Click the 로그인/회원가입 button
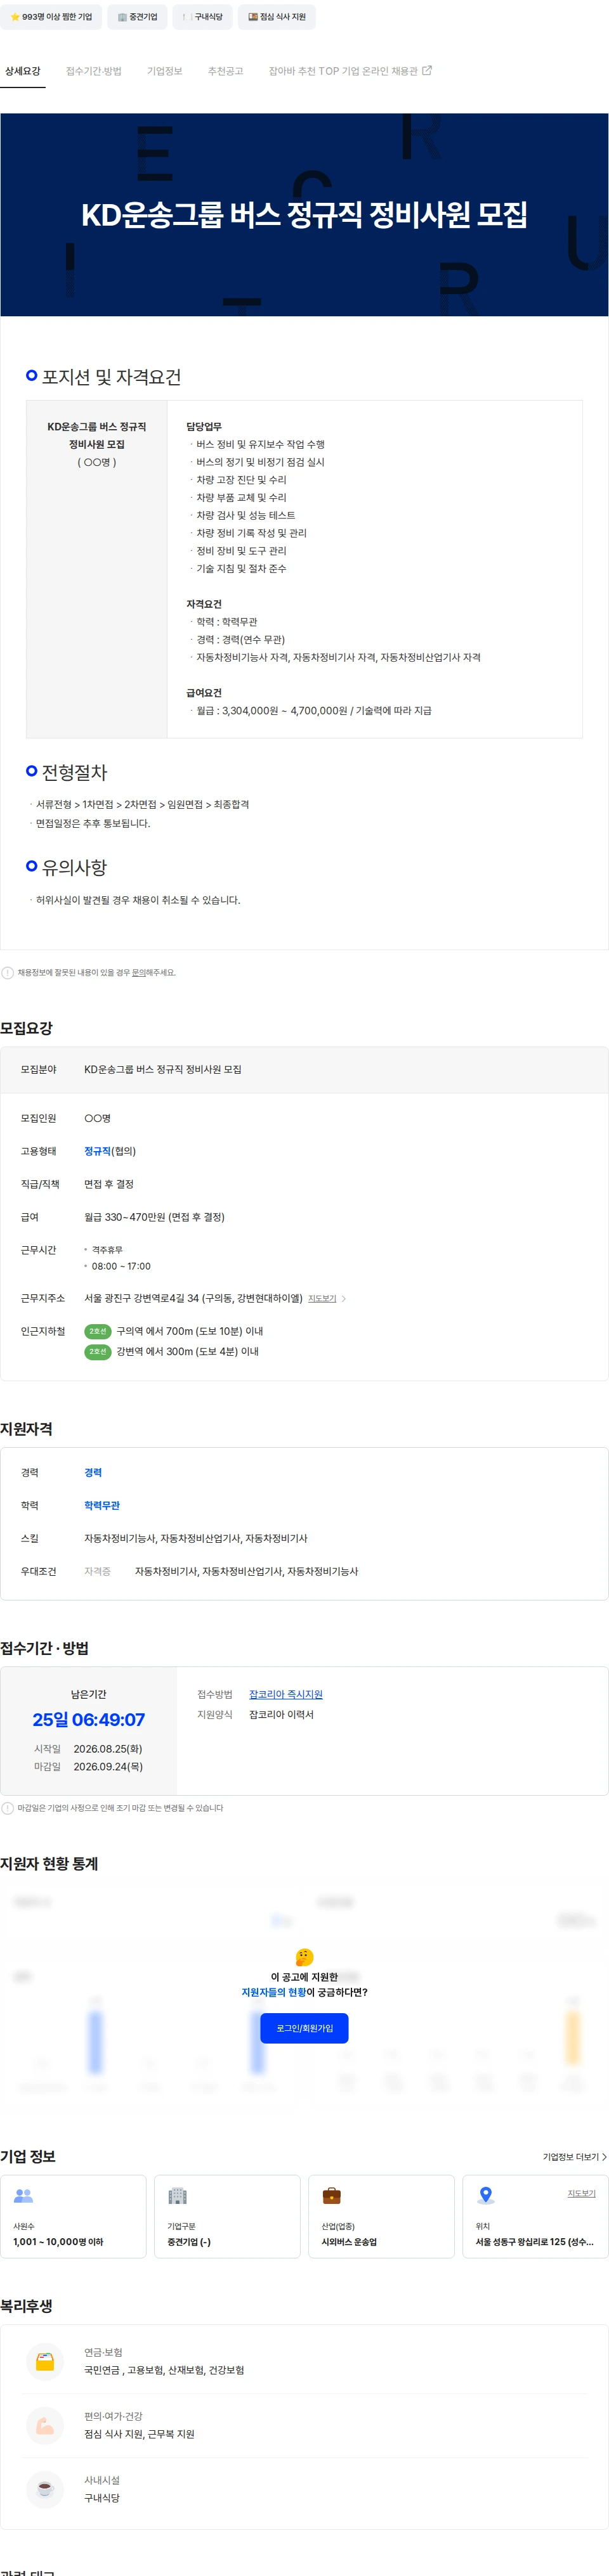 (304, 2028)
